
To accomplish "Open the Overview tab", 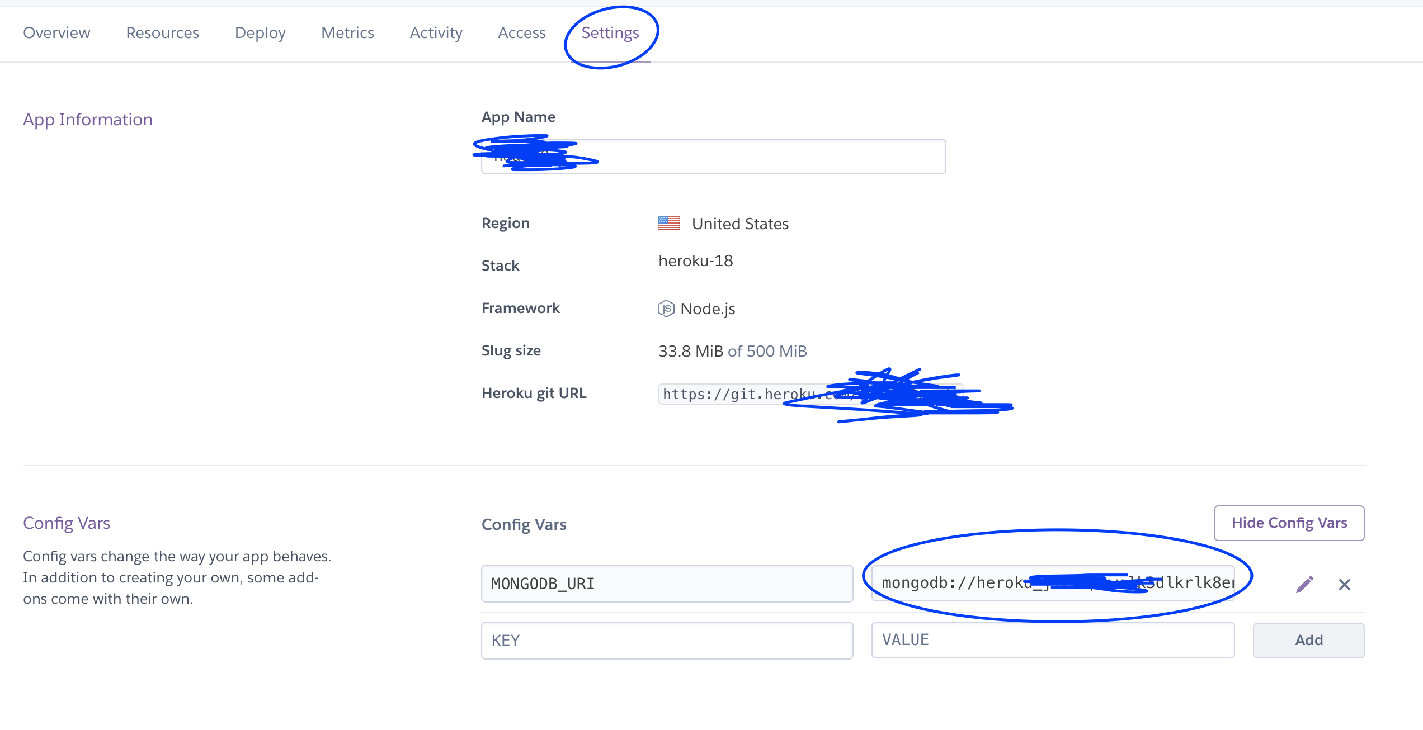I will point(56,33).
